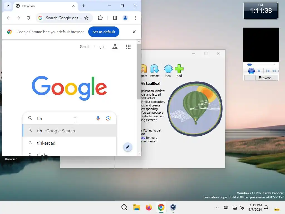Click Set as default button
The width and height of the screenshot is (285, 214).
click(104, 32)
